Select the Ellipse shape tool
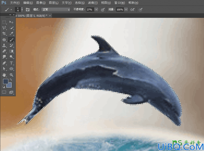This screenshot has height=151, width=204. click(11, 69)
